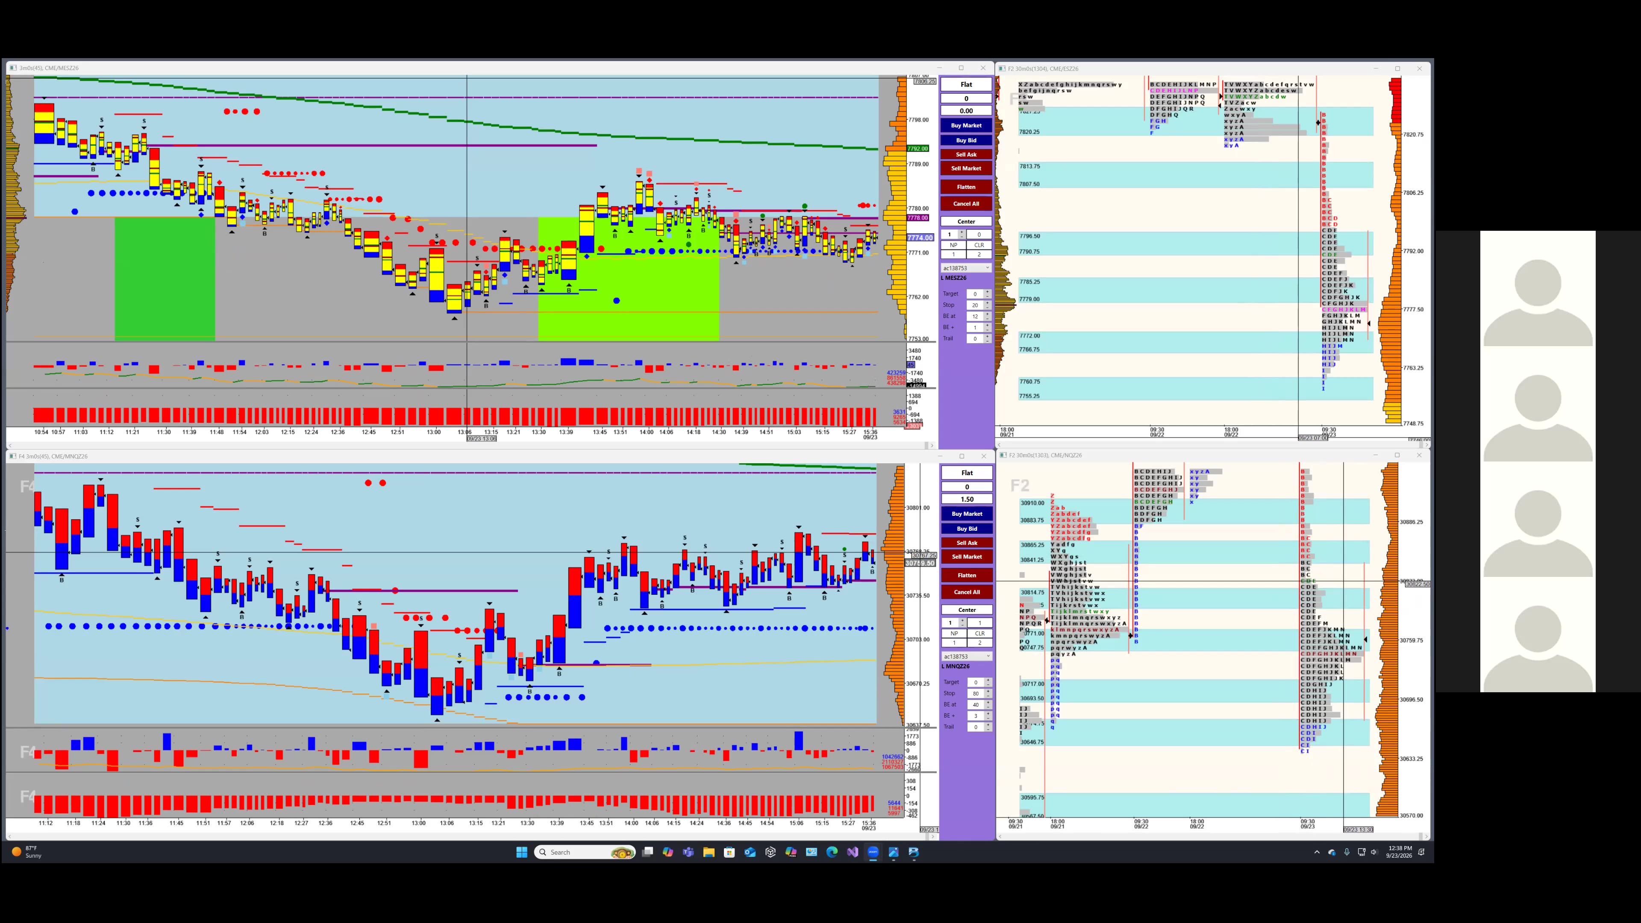Click the Stop input field showing 80
Screen dimensions: 1641x923
click(x=976, y=694)
